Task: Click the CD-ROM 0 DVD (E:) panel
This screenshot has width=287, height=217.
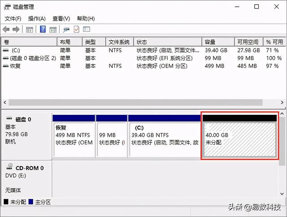Action: 26,179
